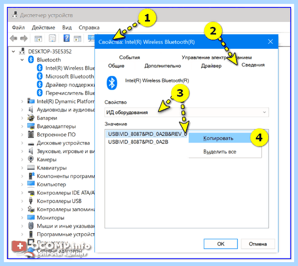Click the Контроллеры USB plug icon
The height and width of the screenshot is (266, 298).
[x=31, y=201]
